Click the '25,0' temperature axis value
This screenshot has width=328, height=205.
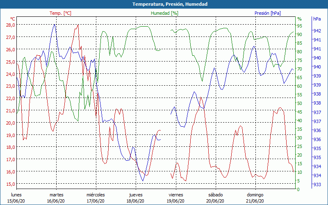(x=11, y=62)
